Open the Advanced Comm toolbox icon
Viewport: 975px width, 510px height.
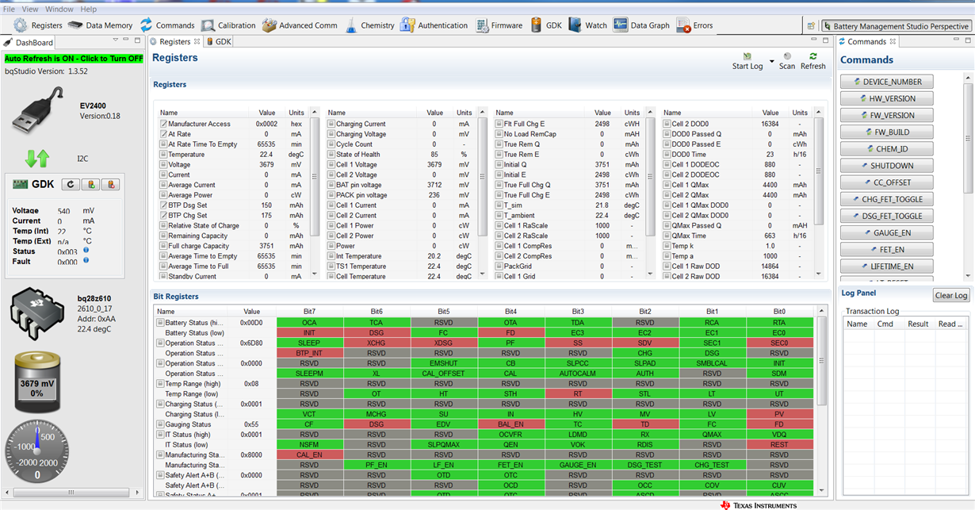pos(270,25)
